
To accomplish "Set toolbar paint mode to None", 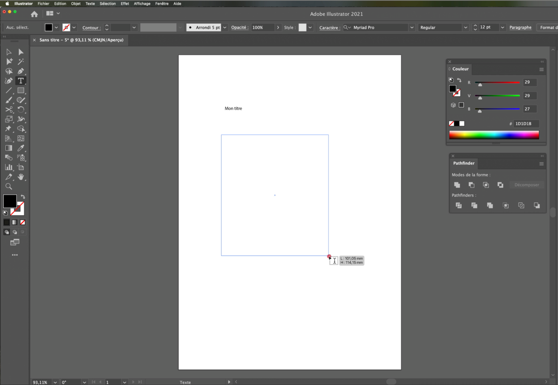I will pos(22,222).
